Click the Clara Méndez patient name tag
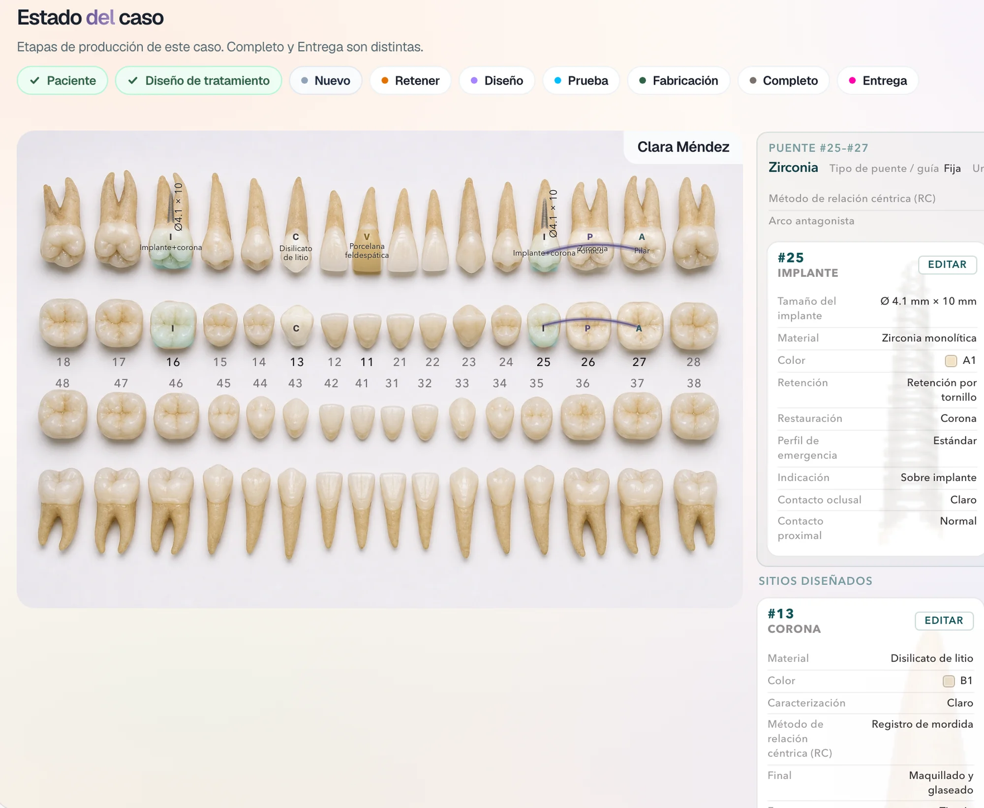 pyautogui.click(x=683, y=147)
